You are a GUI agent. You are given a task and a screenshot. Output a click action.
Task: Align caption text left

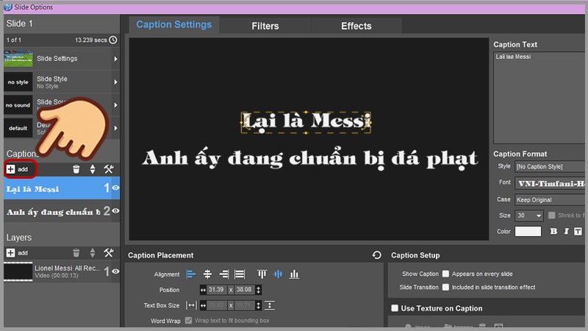[190, 274]
